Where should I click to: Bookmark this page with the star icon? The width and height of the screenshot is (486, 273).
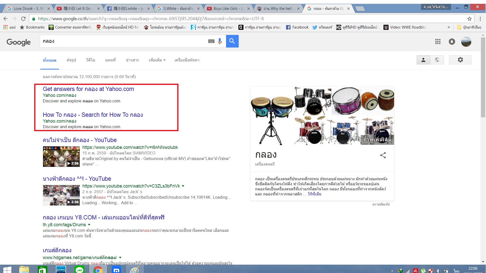(x=470, y=19)
